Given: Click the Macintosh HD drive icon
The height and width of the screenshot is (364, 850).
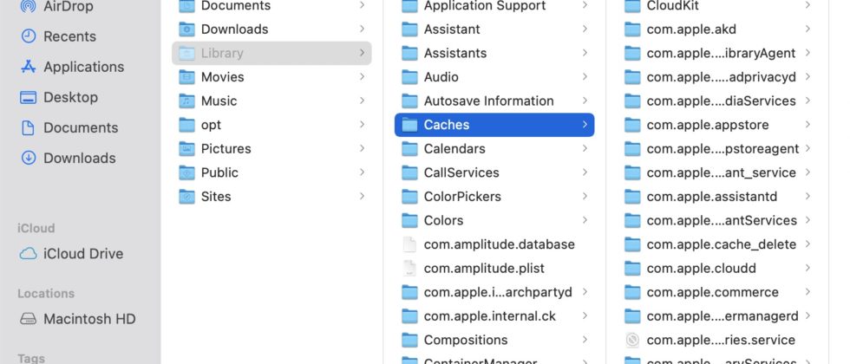Looking at the screenshot, I should pos(29,319).
